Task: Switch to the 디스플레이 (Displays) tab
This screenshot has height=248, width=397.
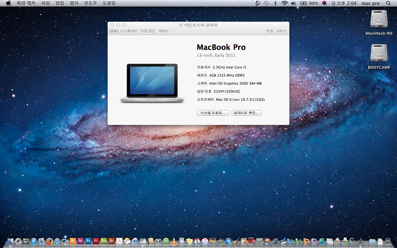Action: point(129,31)
